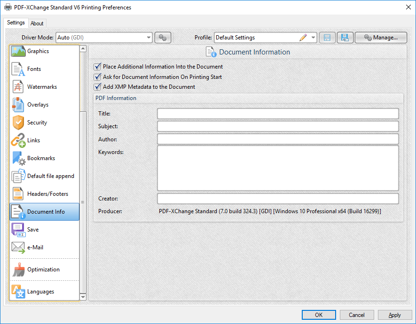Screen dimensions: 416x324
Task: Select the Languages translate icon
Action: pos(18,292)
